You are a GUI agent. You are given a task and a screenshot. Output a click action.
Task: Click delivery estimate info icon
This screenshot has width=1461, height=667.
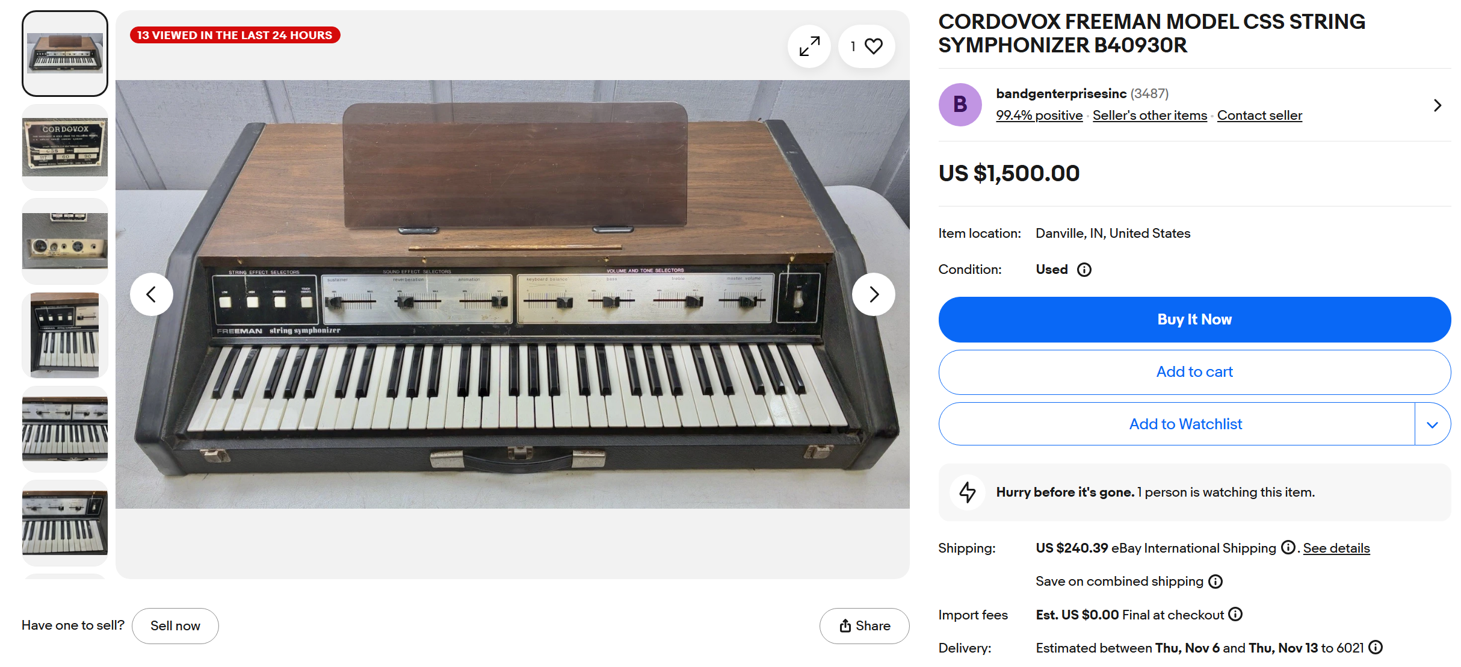coord(1376,647)
